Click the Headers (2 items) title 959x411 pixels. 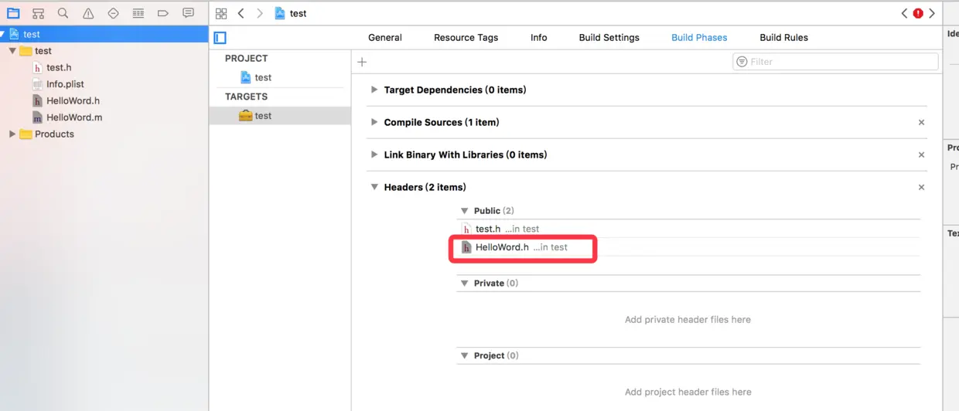pos(425,187)
